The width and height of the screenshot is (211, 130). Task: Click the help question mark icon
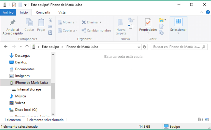tap(208, 12)
